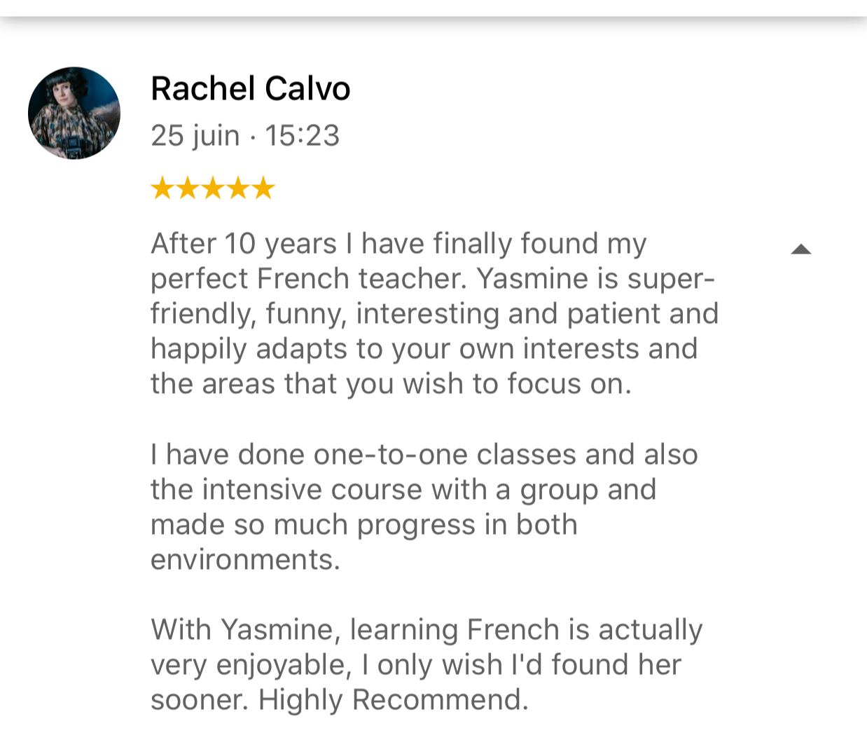
Task: Select the paragraph starting "With Yasmine, learning"
Action: click(x=426, y=665)
